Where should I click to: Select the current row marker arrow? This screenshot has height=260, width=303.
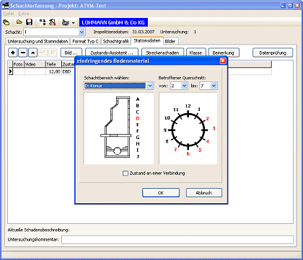click(x=10, y=71)
